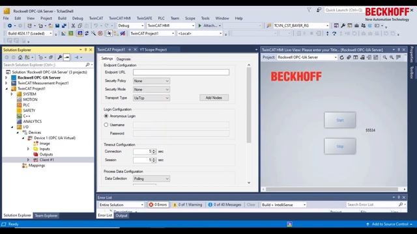Click the Add Nodes button
This screenshot has width=417, height=234.
(214, 97)
